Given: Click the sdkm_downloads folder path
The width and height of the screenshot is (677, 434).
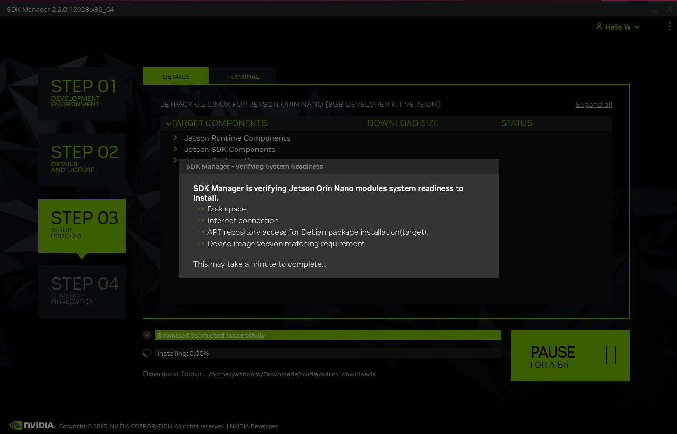Looking at the screenshot, I should pyautogui.click(x=292, y=374).
